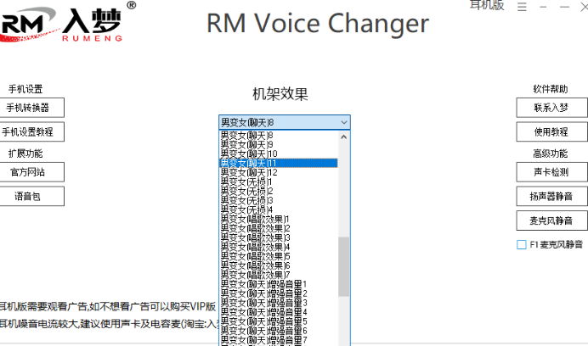Select 男变女(聊天)增强音量2 option

(x=278, y=293)
